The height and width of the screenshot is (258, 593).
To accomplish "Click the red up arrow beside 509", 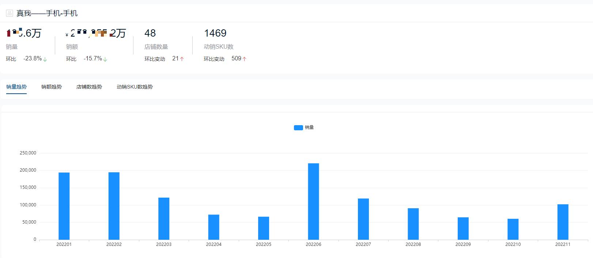I will pyautogui.click(x=244, y=59).
